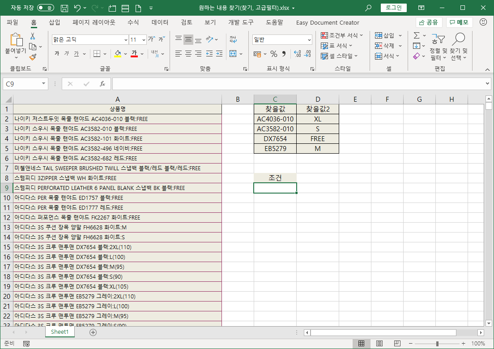Viewport: 494px width, 349px height.
Task: Click the 메모 comments button
Action: click(460, 22)
